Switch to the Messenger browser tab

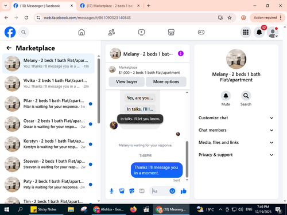click(x=43, y=6)
